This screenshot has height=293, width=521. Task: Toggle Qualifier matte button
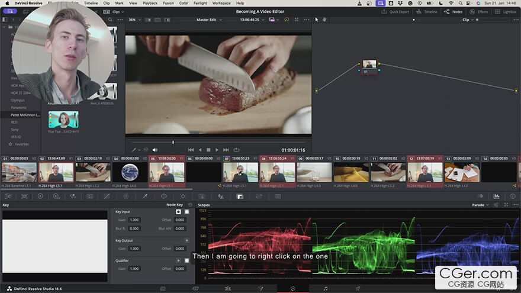pos(178,260)
